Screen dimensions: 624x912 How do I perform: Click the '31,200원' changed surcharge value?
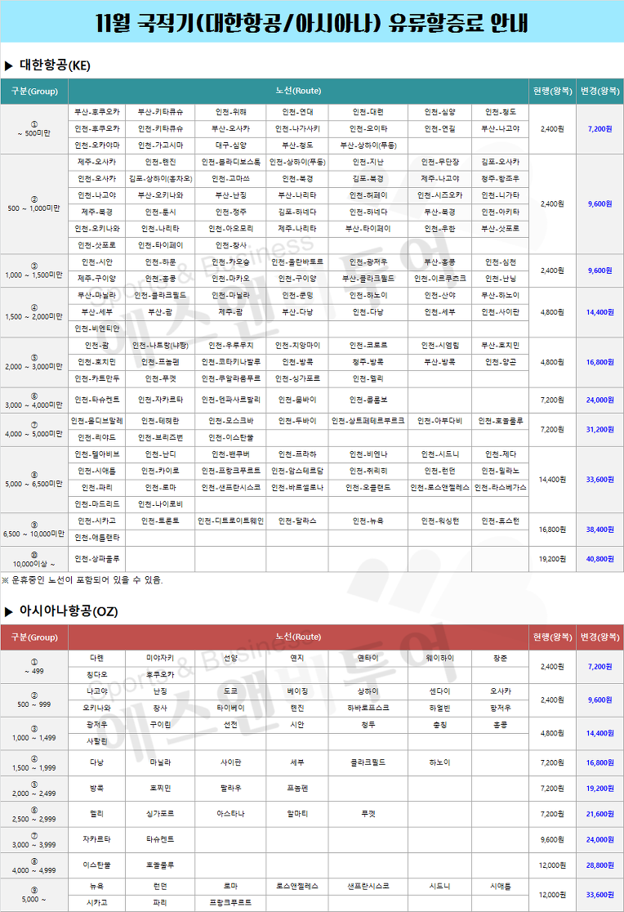600,429
